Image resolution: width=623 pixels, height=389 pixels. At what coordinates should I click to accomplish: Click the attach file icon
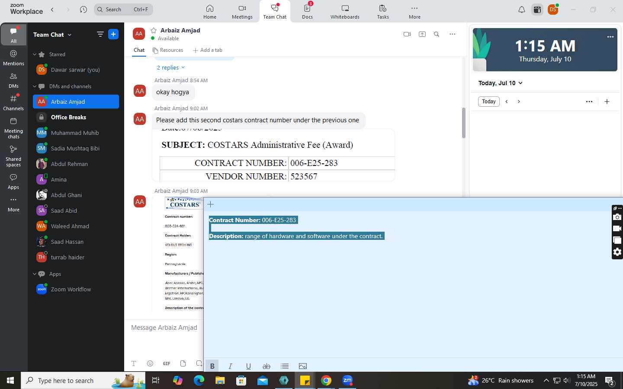(x=183, y=363)
